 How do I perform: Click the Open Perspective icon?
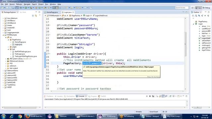click(x=192, y=8)
